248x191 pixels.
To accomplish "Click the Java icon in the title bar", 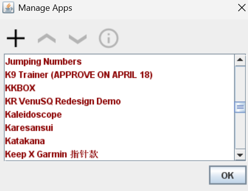I will [8, 8].
